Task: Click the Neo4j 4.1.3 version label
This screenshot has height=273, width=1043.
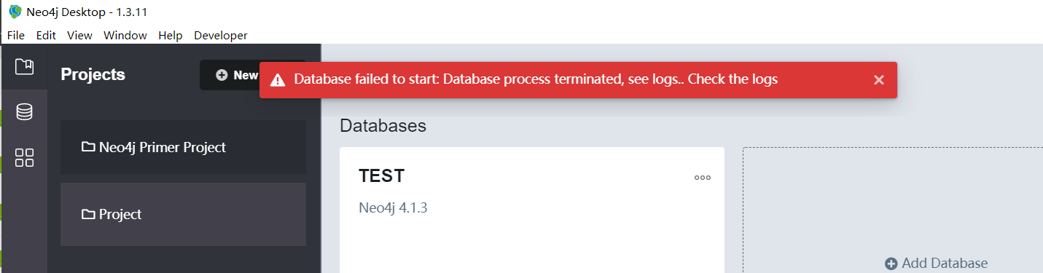Action: (x=393, y=207)
